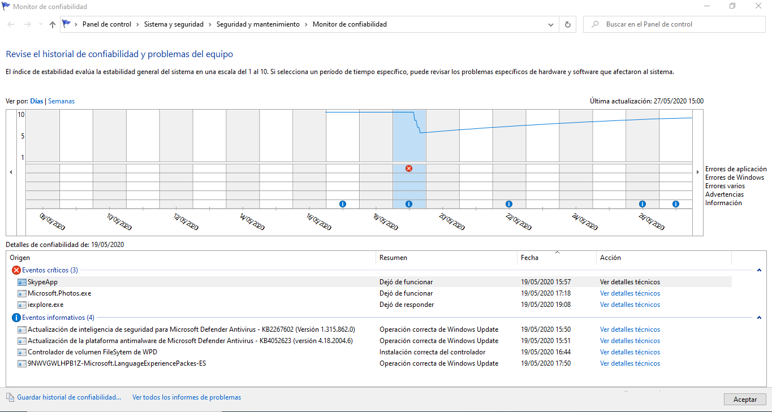This screenshot has height=412, width=772.
Task: View technical details for Microsoft.Photos.exe
Action: tap(629, 293)
